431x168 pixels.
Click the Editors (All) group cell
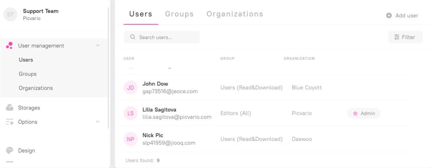pyautogui.click(x=236, y=113)
